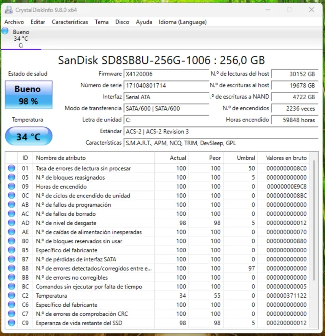Click host reads value 30152 GB

(295, 74)
